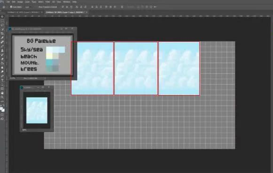The image size is (273, 173).
Task: Open the Auto-Select Layer dropdown
Action: click(29, 7)
